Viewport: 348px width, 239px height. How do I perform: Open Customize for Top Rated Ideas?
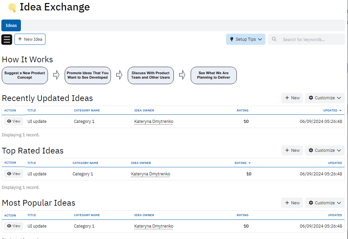click(325, 150)
